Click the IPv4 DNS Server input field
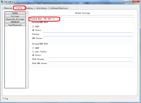The height and width of the screenshot is (103, 141). point(88,38)
